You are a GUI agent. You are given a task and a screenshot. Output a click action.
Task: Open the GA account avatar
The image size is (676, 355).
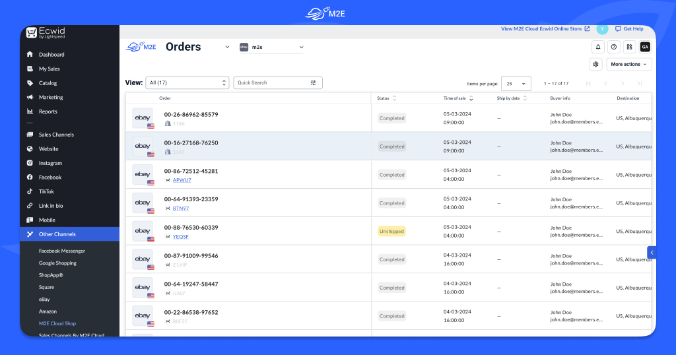click(645, 47)
